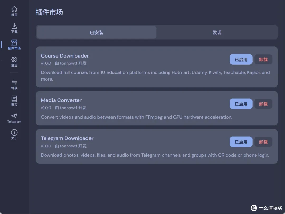This screenshot has height=214, width=285.
Task: Select the Media Converter plugin title
Action: (61, 100)
